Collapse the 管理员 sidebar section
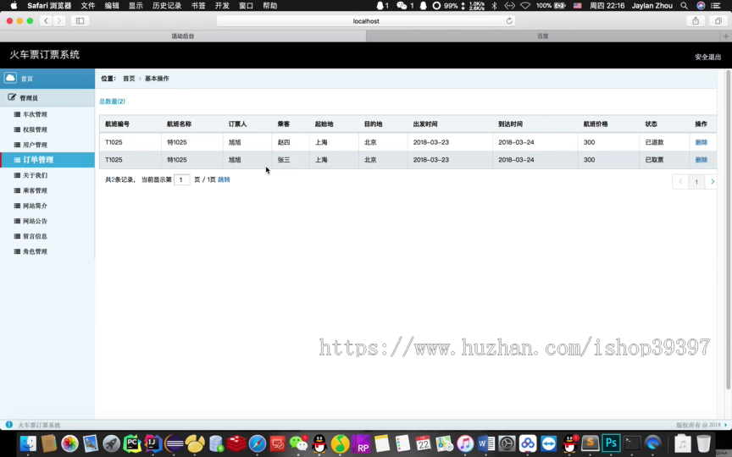 (47, 98)
